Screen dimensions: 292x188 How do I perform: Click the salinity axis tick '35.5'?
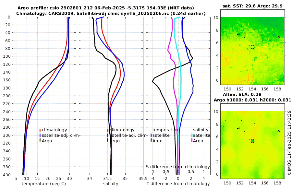[x=143, y=179]
